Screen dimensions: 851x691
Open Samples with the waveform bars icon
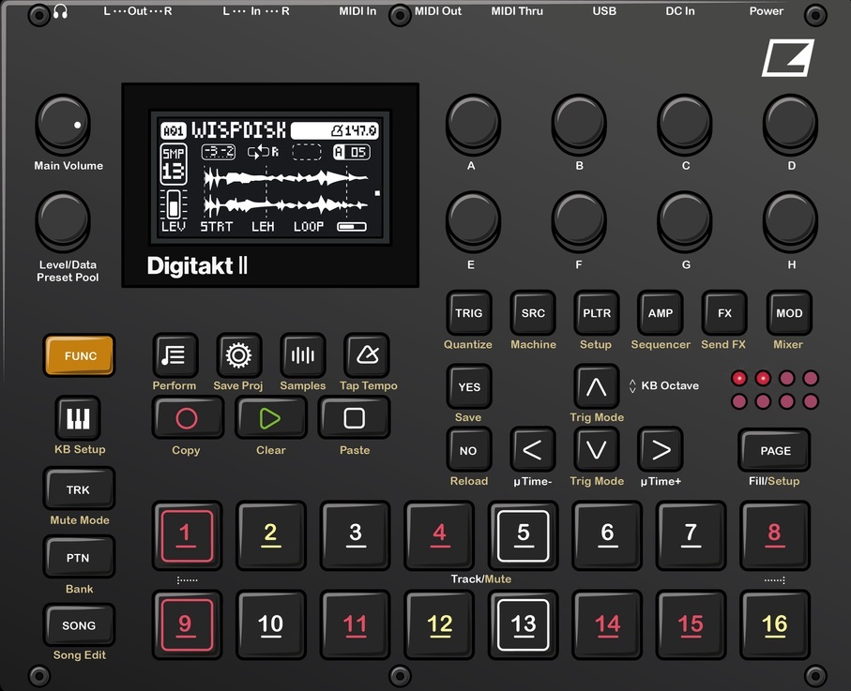[x=302, y=355]
